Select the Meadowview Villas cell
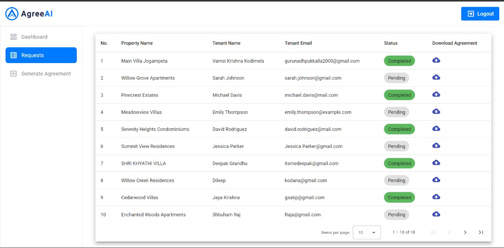 [141, 112]
